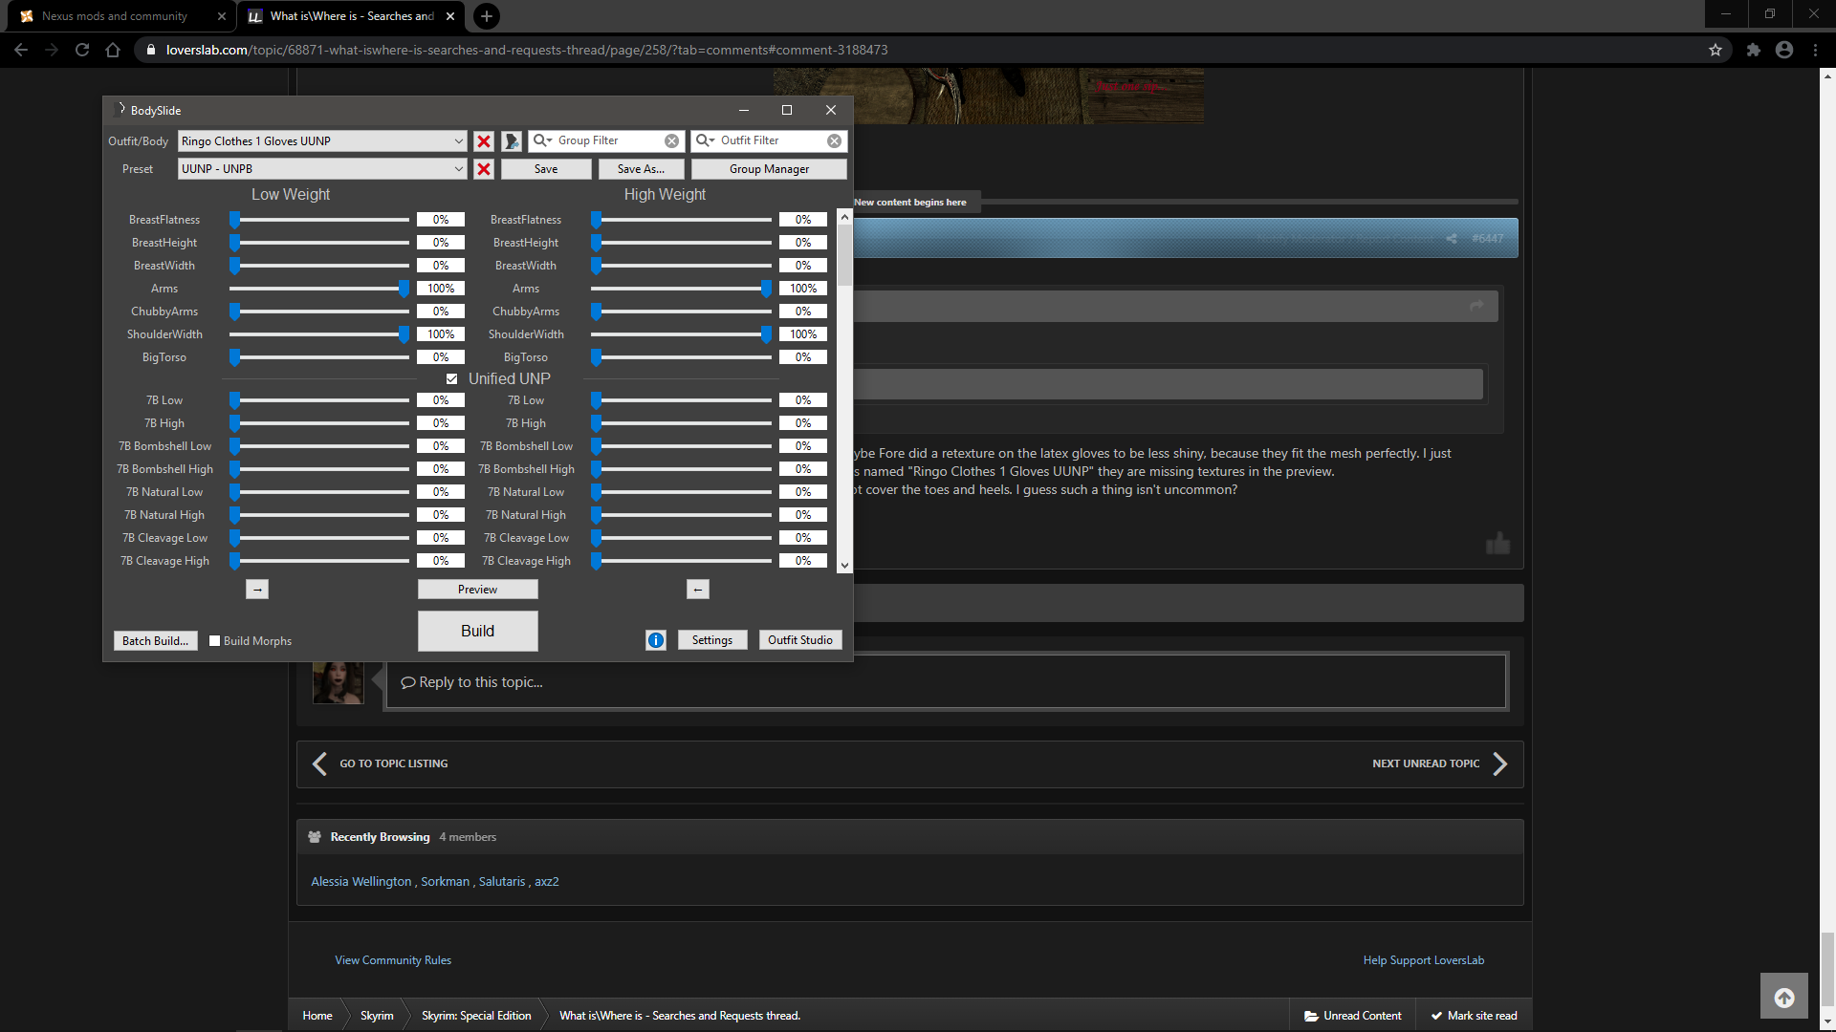The image size is (1836, 1032).
Task: Click Low Weight BreastHeight slider
Action: 319,243
